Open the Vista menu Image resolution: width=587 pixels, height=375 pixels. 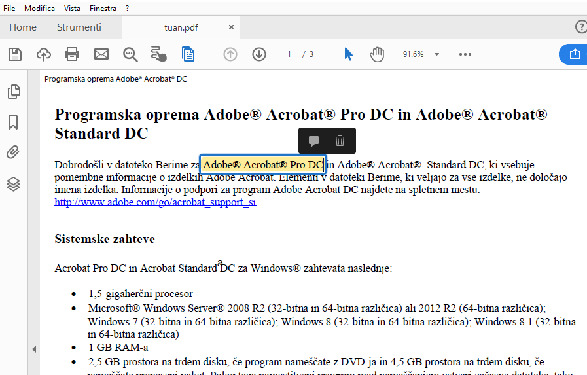click(72, 9)
